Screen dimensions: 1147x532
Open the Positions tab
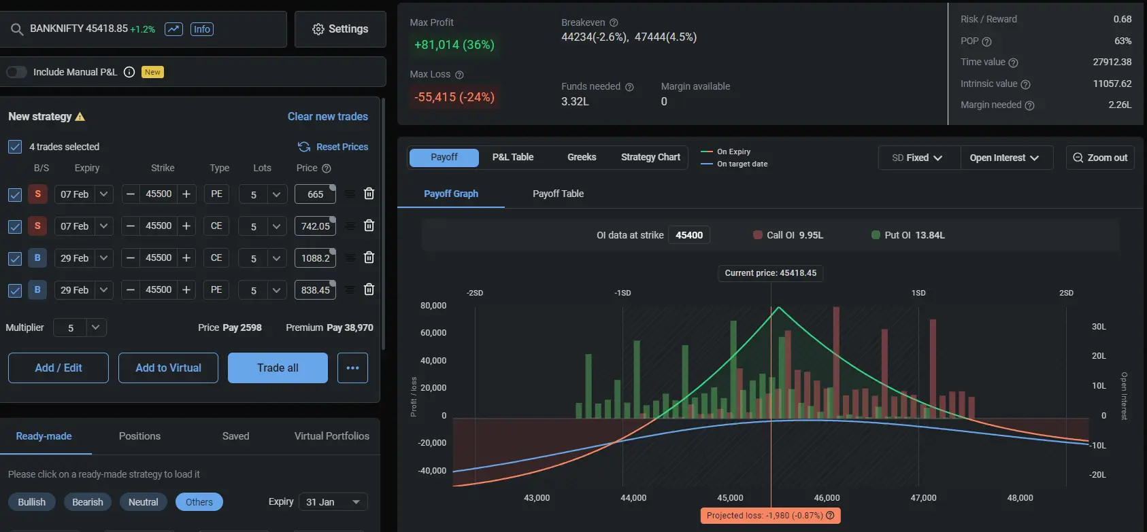(x=139, y=436)
